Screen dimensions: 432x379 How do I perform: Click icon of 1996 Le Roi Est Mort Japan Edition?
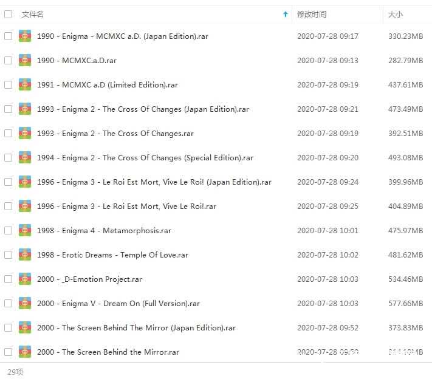pos(25,182)
